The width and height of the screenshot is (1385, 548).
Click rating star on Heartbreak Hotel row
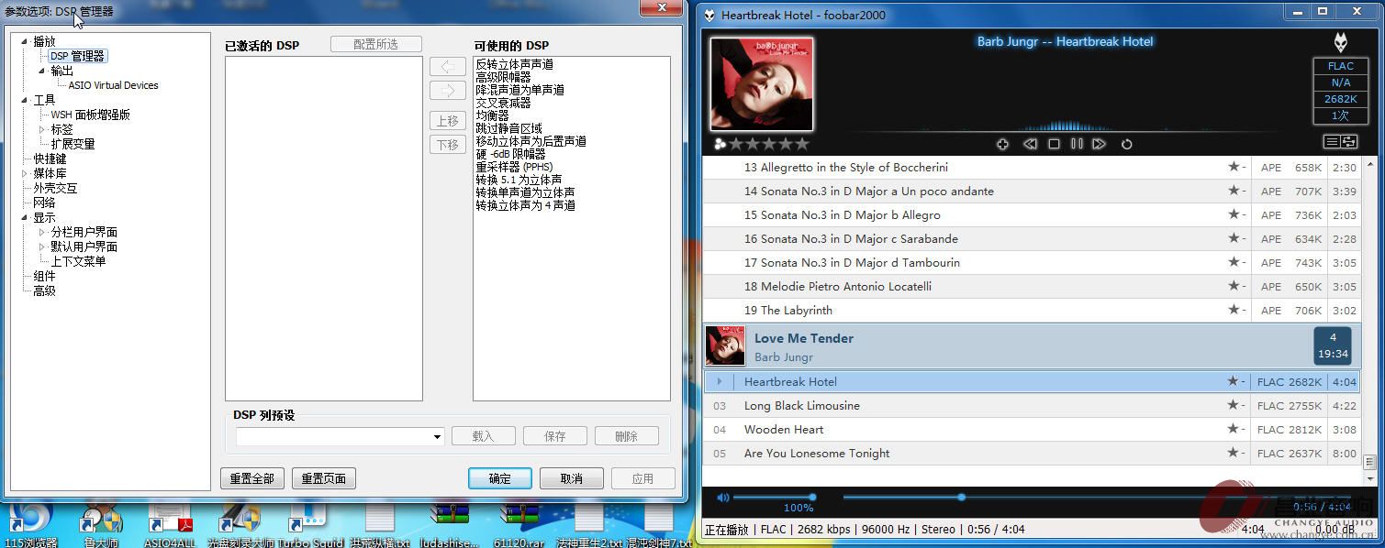pos(1234,381)
